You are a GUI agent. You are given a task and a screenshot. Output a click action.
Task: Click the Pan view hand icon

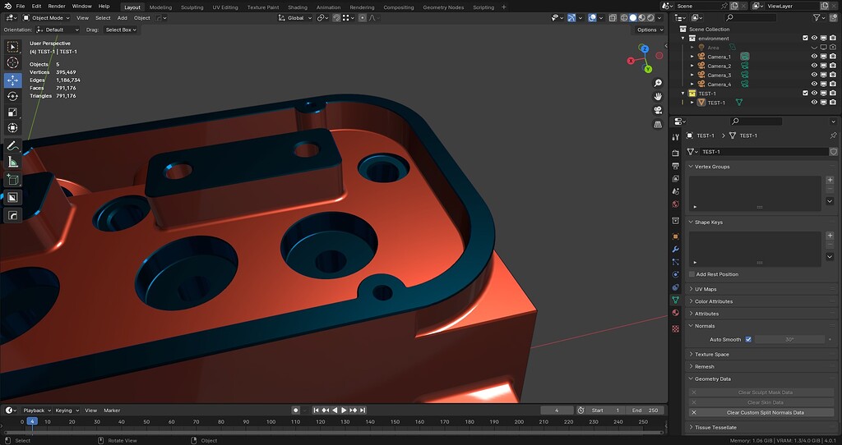[657, 97]
